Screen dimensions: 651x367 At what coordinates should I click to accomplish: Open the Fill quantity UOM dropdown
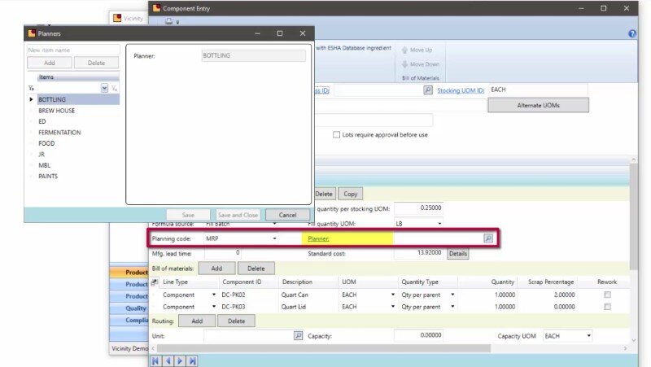pos(440,223)
